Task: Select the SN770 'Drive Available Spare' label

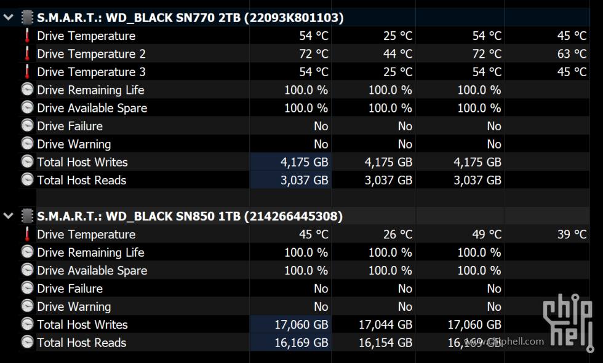Action: pos(92,108)
